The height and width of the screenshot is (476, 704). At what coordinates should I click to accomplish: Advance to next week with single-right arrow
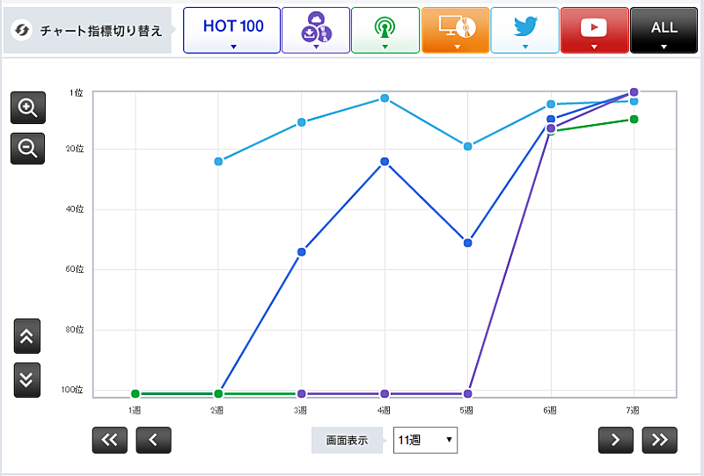click(615, 440)
